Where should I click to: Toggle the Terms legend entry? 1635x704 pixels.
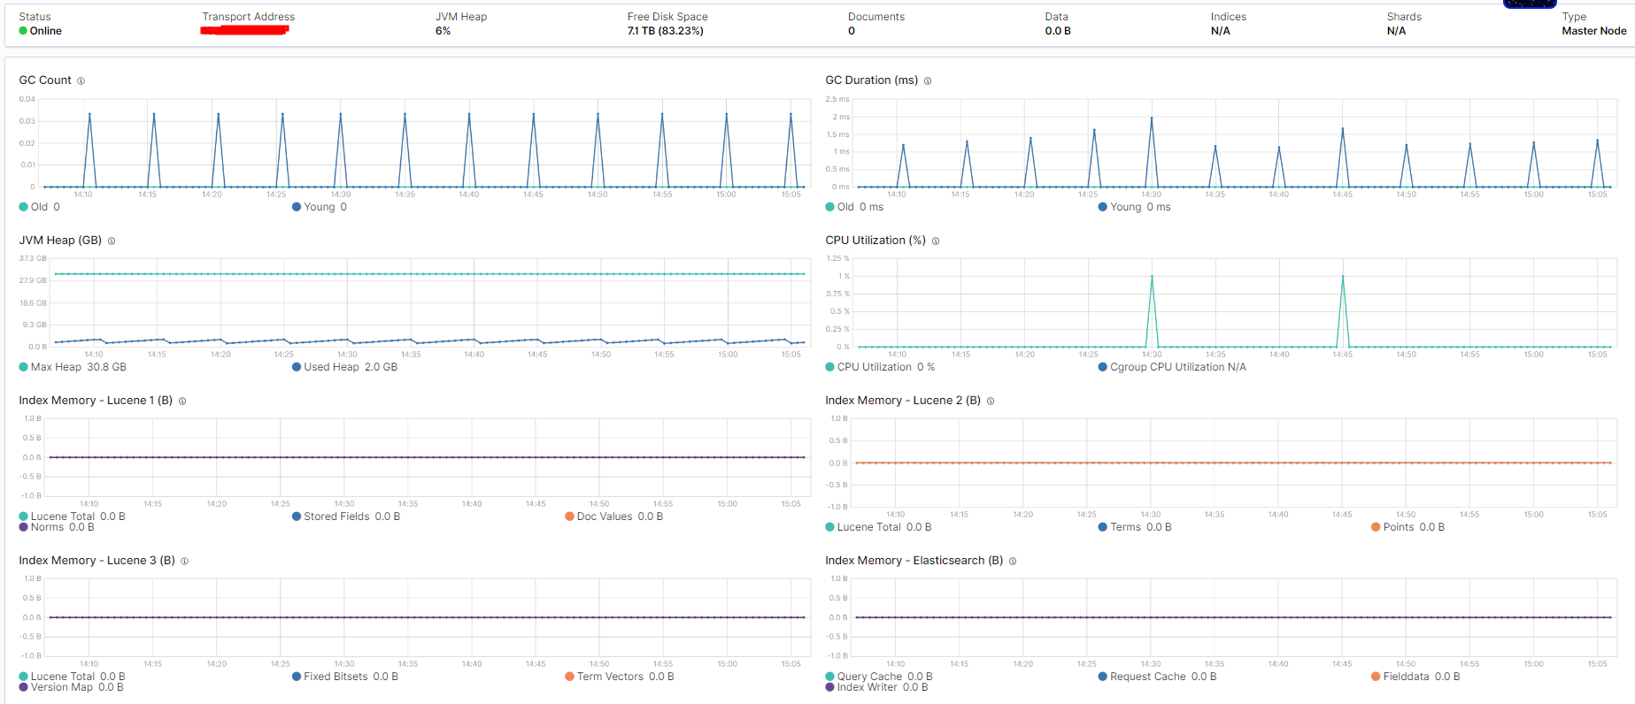pos(1135,527)
